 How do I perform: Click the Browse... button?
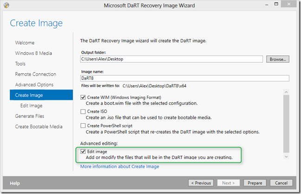point(278,59)
